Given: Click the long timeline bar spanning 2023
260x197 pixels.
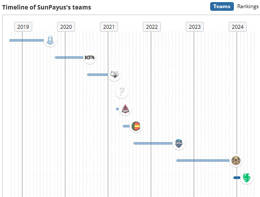Looking at the screenshot, I should (x=203, y=161).
